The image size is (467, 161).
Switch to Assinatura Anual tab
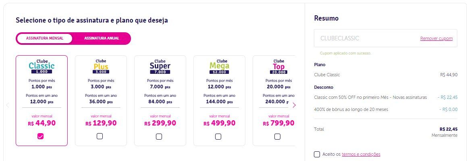(102, 38)
